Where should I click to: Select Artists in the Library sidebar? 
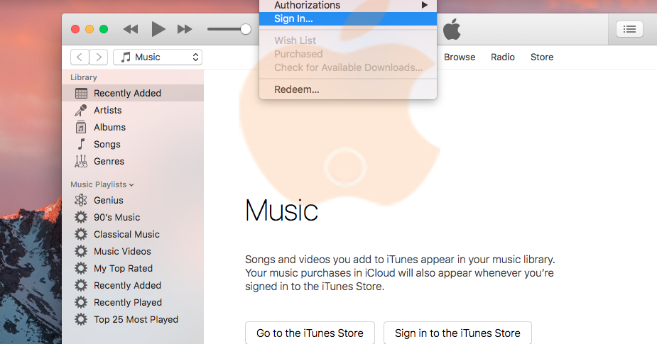tap(133, 110)
